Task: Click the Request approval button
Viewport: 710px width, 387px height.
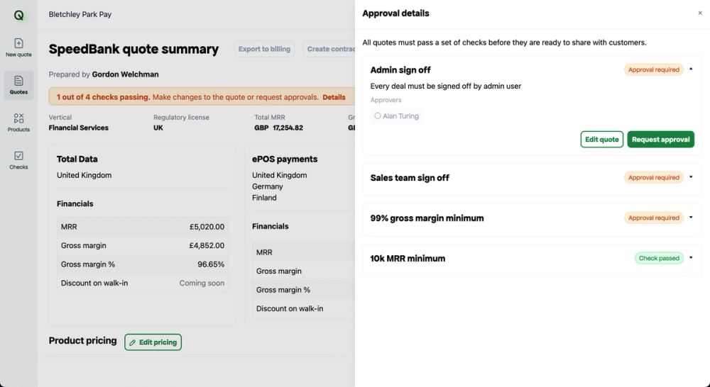Action: click(660, 140)
